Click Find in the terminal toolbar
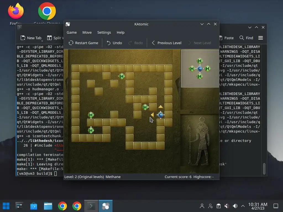This screenshot has height=212, width=283. click(x=246, y=38)
